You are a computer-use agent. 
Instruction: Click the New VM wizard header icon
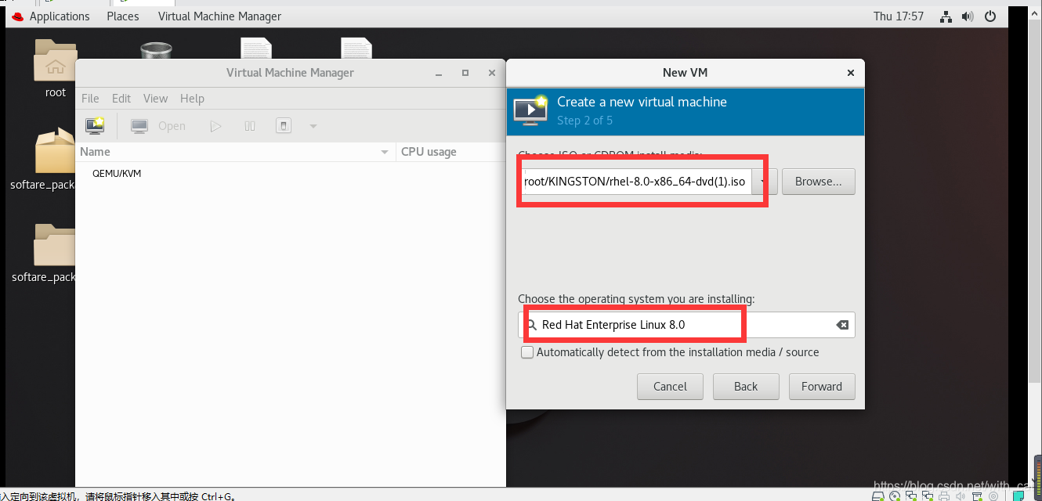point(530,110)
